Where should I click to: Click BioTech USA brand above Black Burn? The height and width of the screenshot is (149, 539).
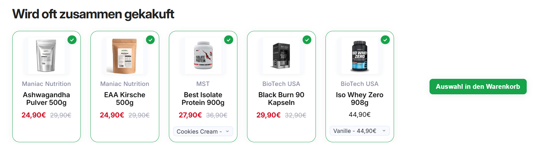click(281, 84)
